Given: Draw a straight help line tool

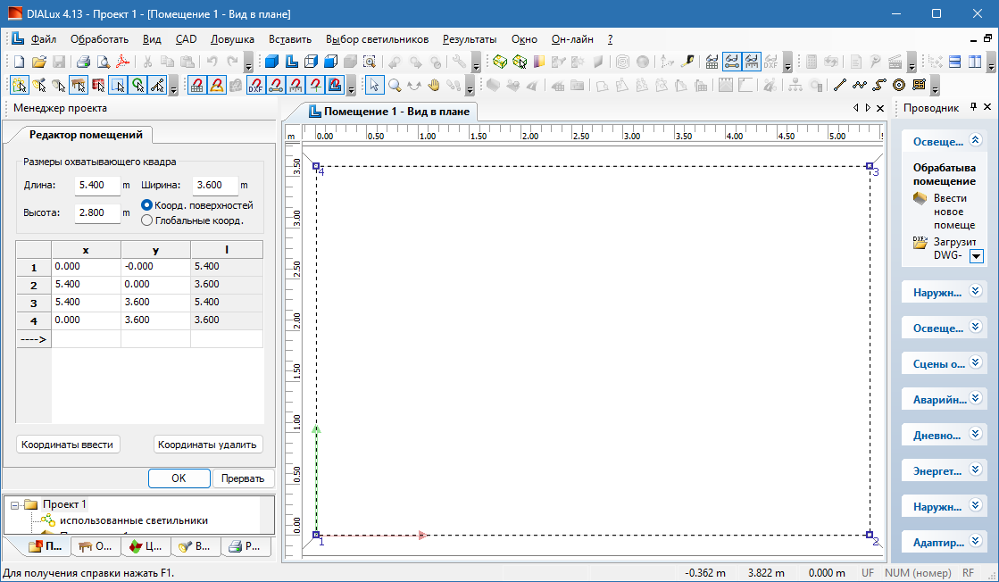Looking at the screenshot, I should tap(840, 85).
